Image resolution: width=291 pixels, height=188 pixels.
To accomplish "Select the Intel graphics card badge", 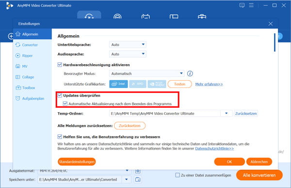I will 118,84.
